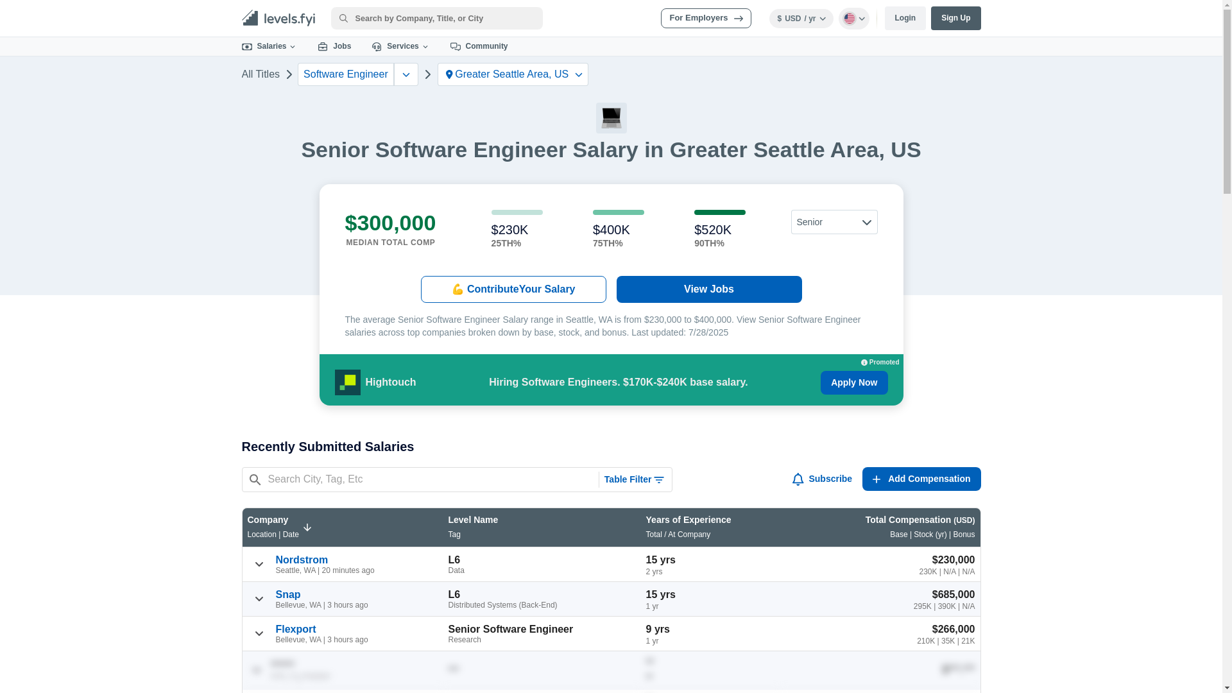Open the Nordstrom company link
This screenshot has height=693, width=1232.
click(302, 560)
